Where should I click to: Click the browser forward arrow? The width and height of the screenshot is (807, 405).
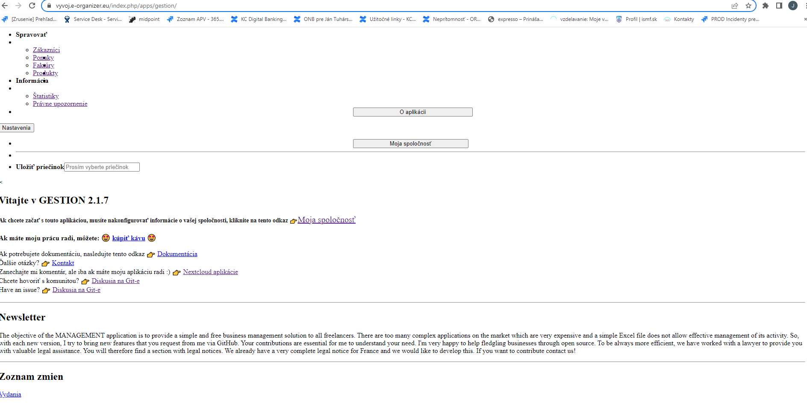pos(18,6)
